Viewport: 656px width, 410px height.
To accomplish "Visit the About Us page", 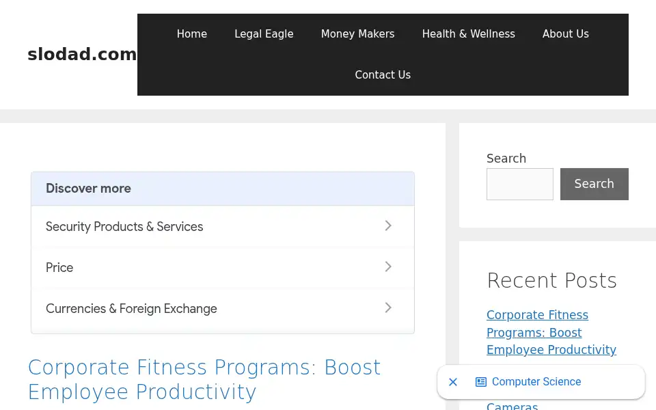I will tap(566, 34).
